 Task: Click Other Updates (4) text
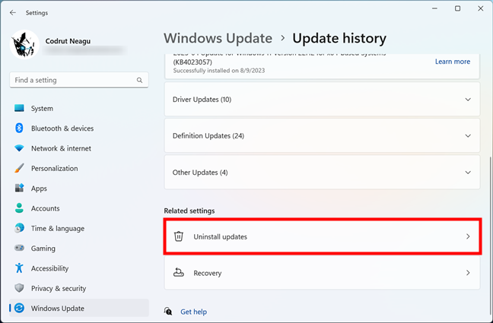pos(200,173)
